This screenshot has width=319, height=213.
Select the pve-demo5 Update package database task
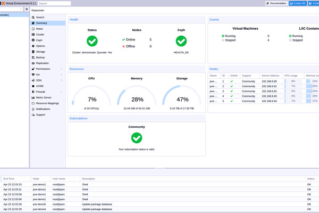click(159, 204)
